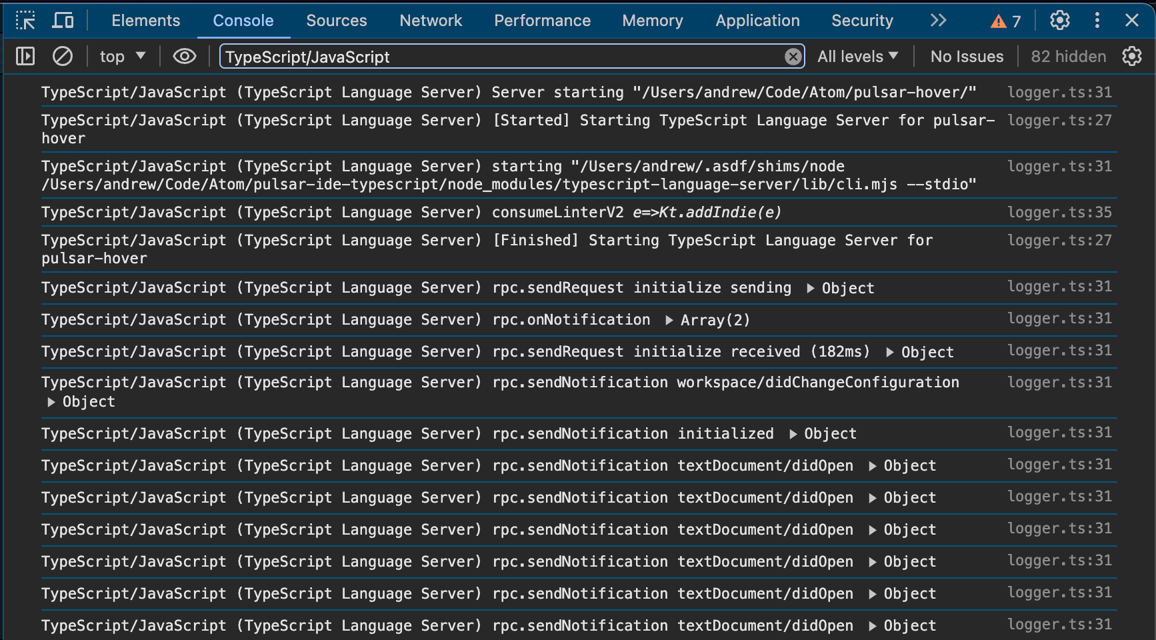
Task: Show the console sidebar
Action: coord(25,56)
